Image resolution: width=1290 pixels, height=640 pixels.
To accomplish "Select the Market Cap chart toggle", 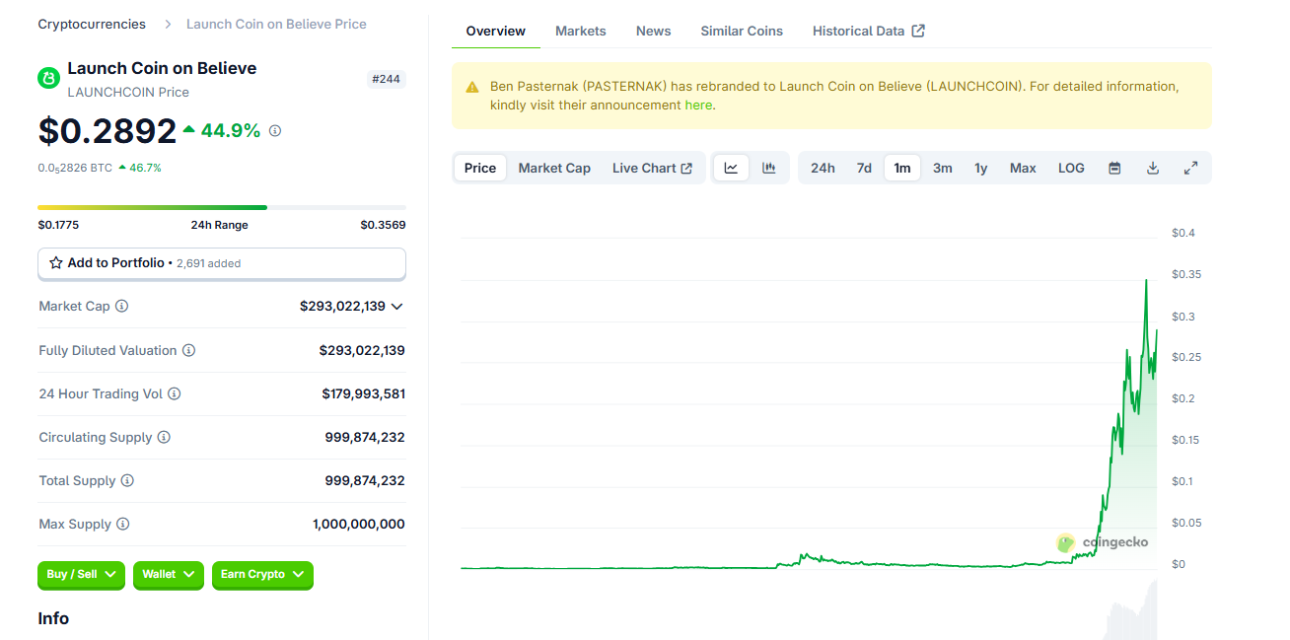I will click(x=554, y=168).
